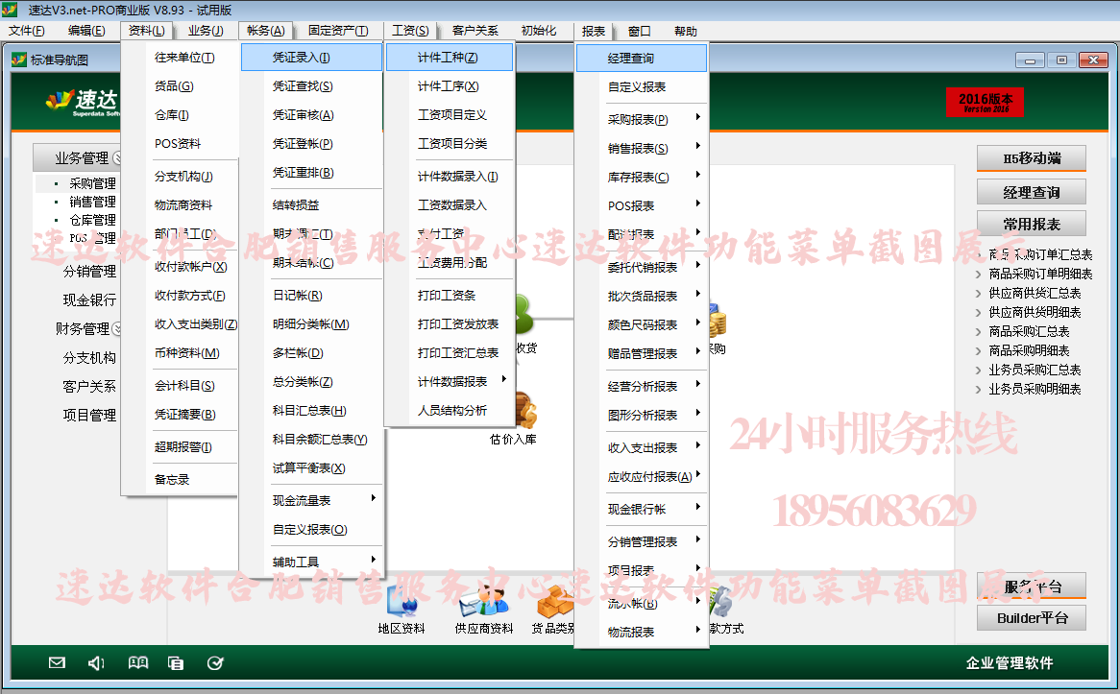Expand the 现金流量表 submenu

click(323, 500)
